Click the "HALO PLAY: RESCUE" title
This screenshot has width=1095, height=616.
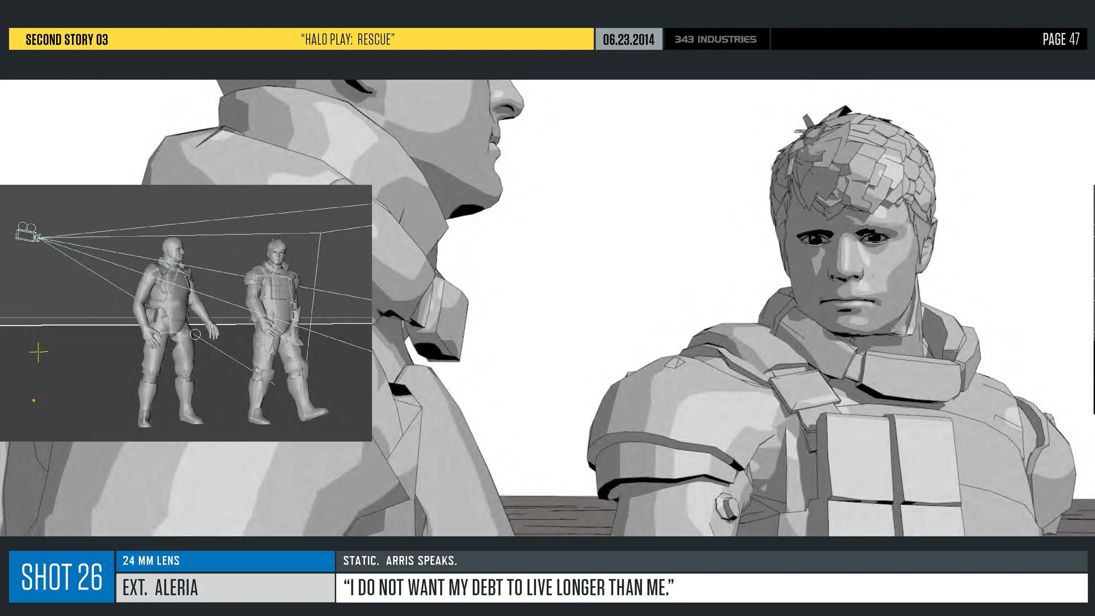348,39
